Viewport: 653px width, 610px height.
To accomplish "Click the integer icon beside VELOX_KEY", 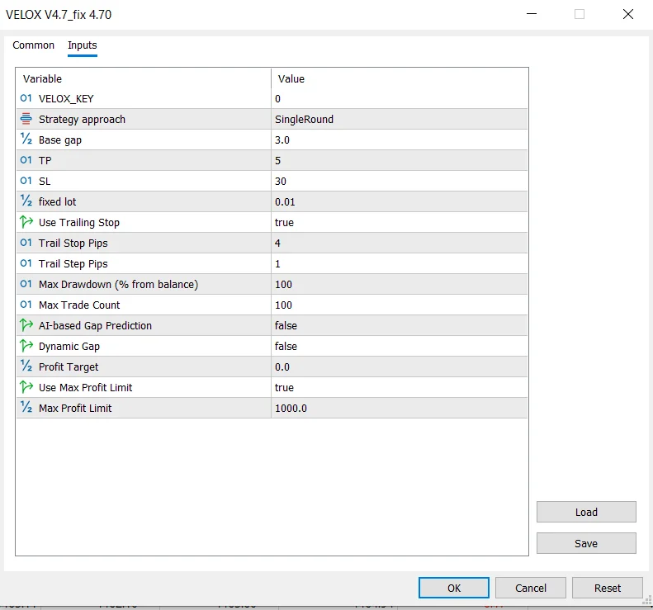I will pos(26,98).
